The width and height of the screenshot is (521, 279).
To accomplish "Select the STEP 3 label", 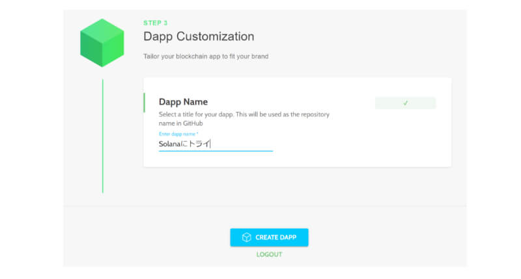I will click(x=155, y=23).
